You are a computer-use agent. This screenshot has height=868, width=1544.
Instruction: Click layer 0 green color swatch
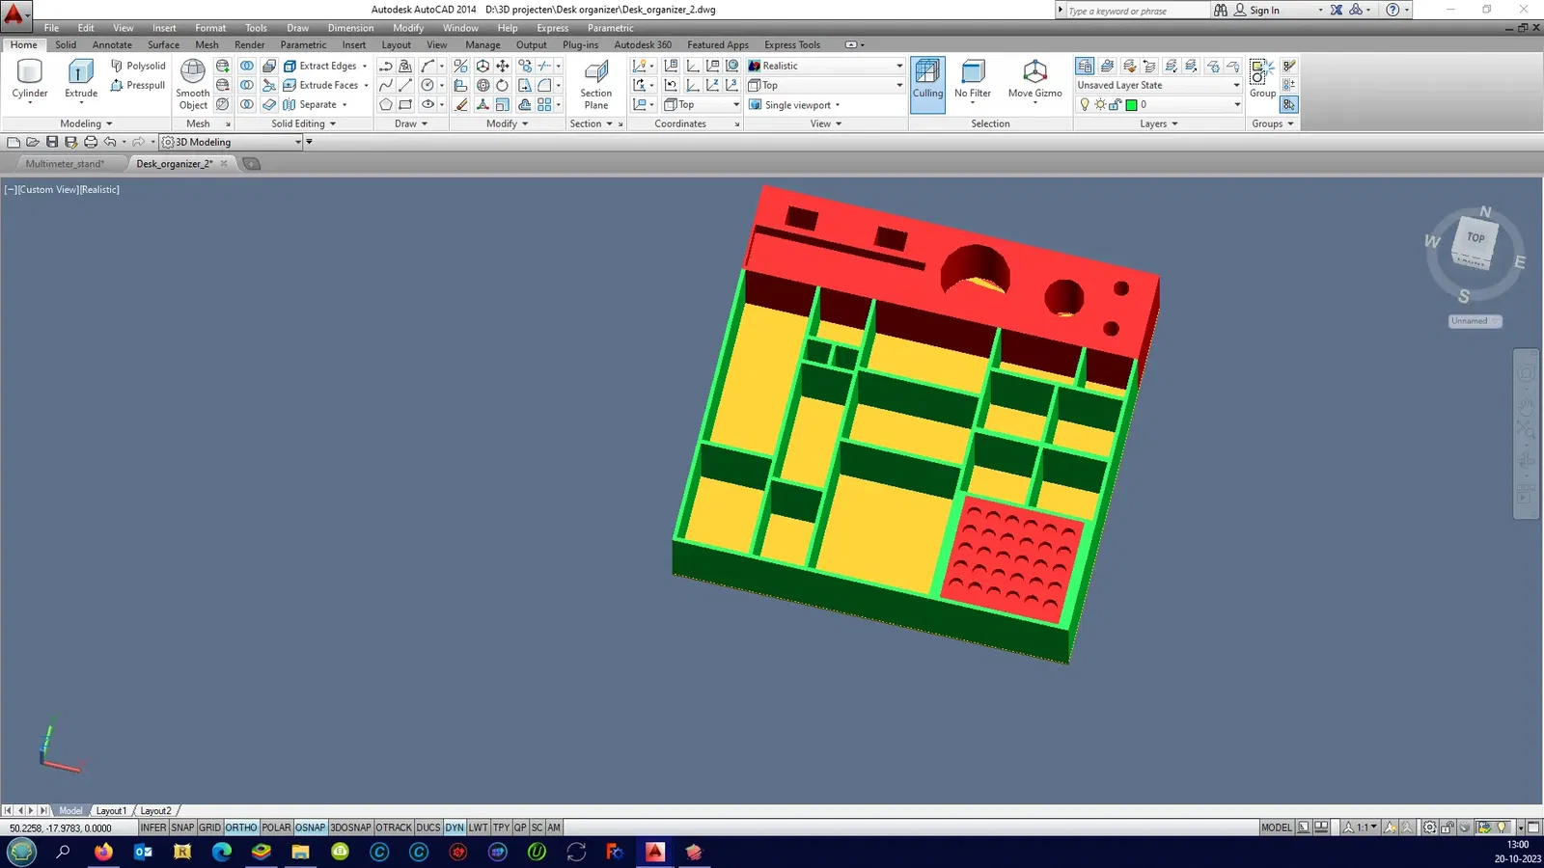(x=1131, y=105)
